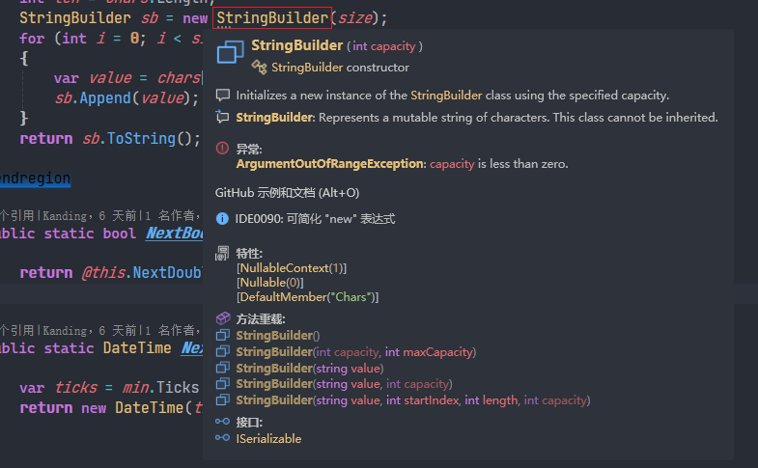
Task: Click the method overloads icon beside 方法重载
Action: 223,318
